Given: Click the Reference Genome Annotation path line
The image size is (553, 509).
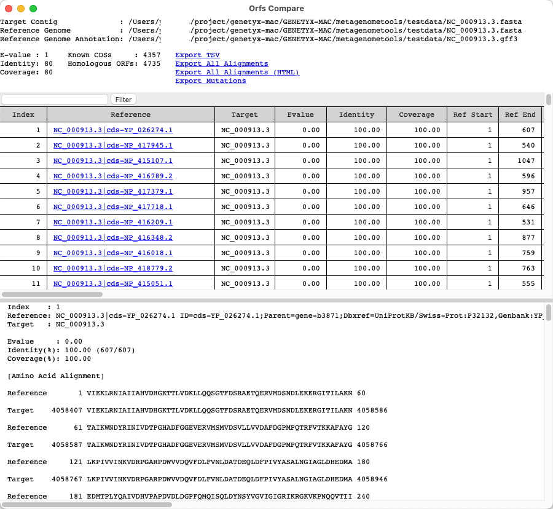Looking at the screenshot, I should (x=259, y=39).
